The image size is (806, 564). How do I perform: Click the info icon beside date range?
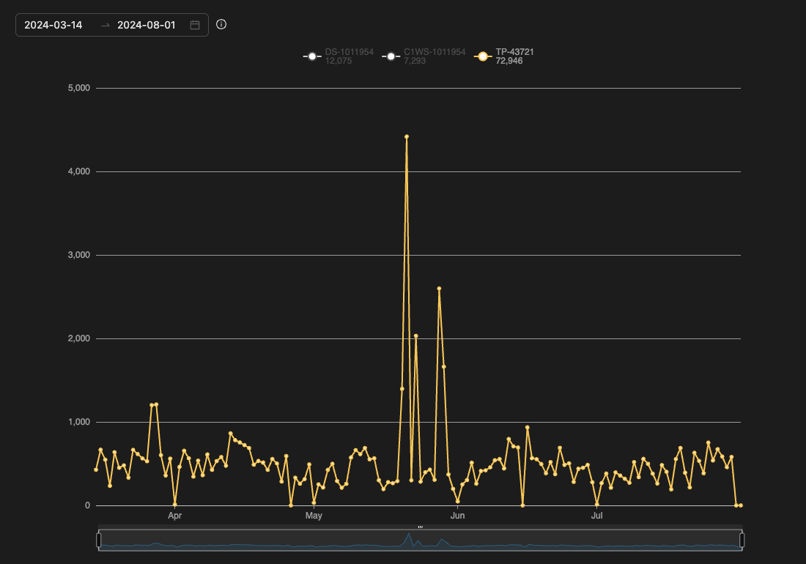221,24
